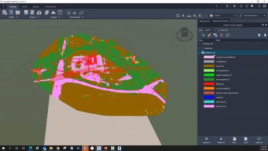Edit selected theme with pencil icon

(209, 35)
